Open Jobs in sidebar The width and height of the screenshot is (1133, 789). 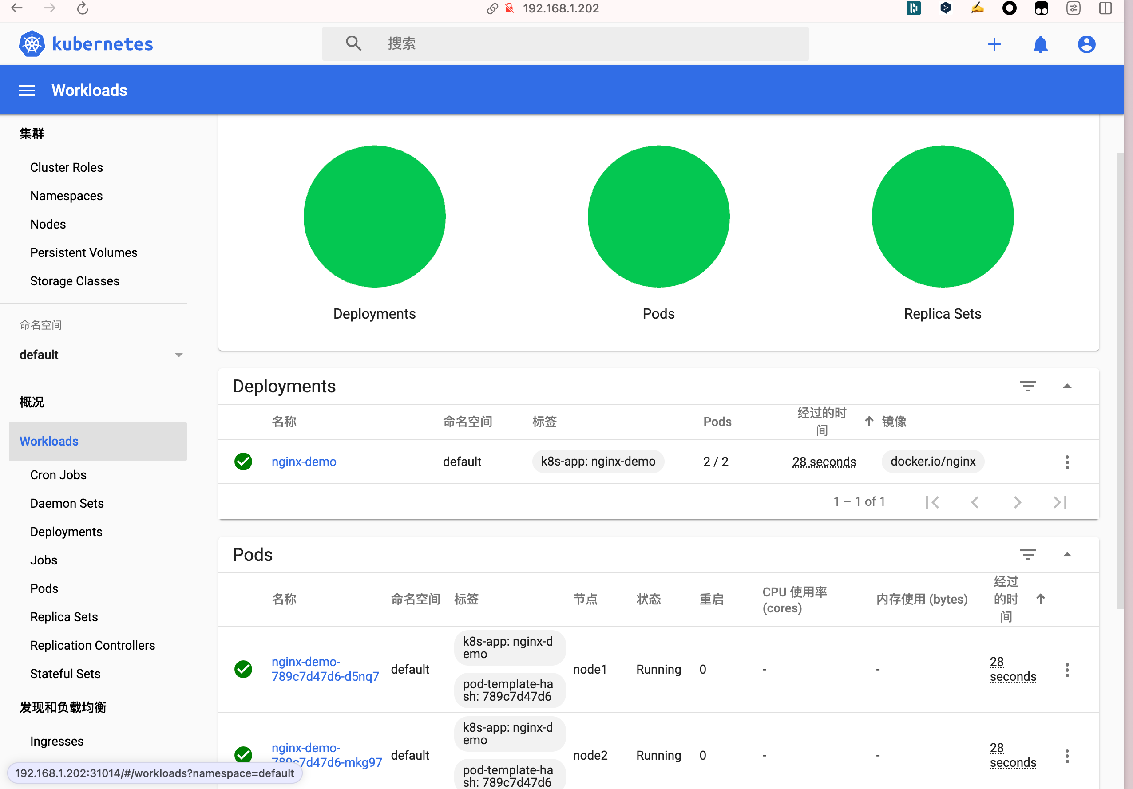[x=44, y=560]
